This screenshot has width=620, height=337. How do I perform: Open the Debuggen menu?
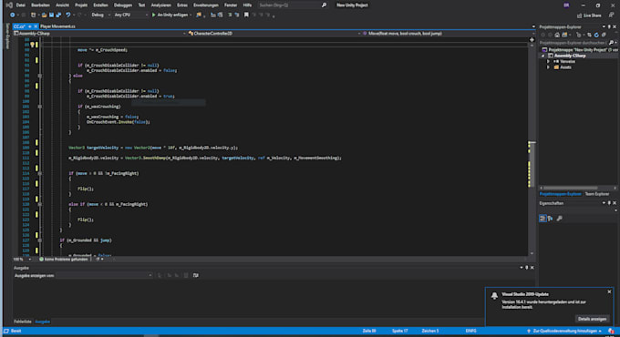(x=122, y=5)
